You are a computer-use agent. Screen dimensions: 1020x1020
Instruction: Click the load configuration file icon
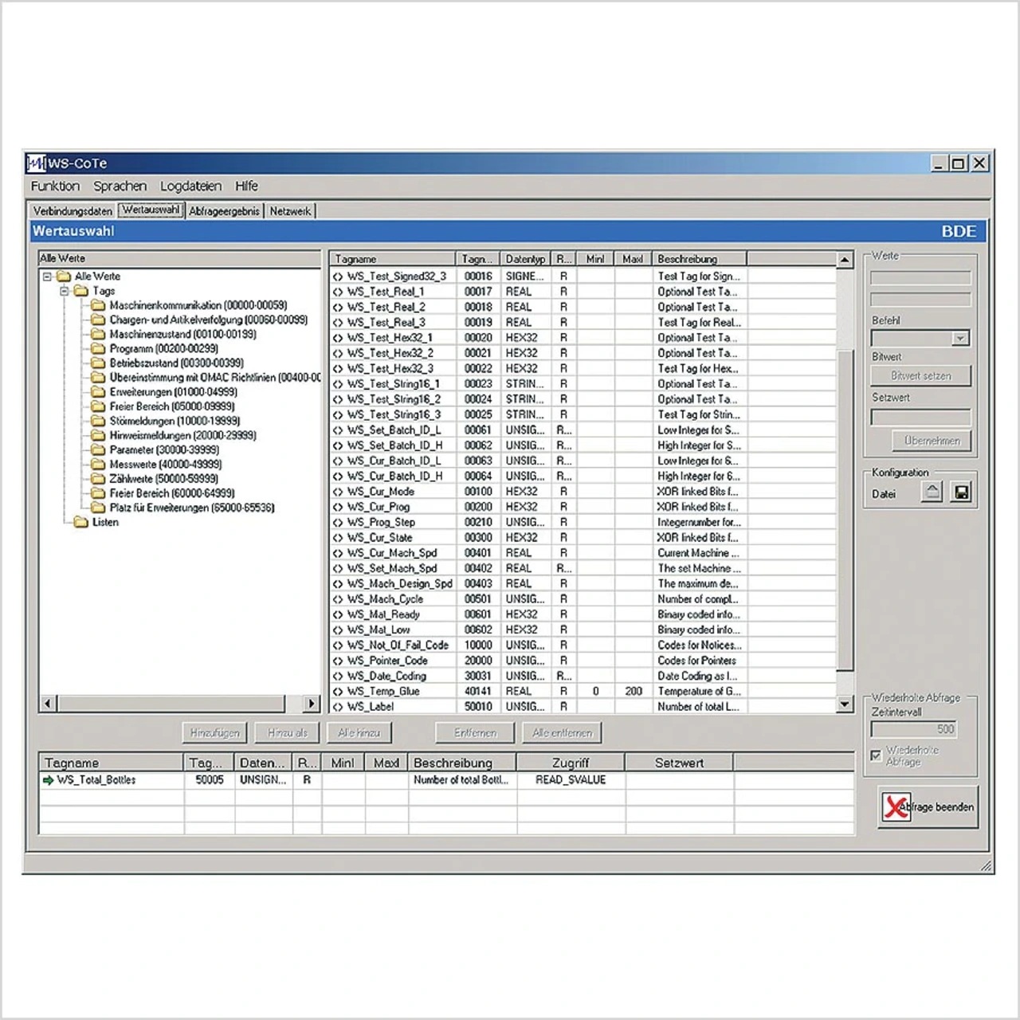coord(932,492)
